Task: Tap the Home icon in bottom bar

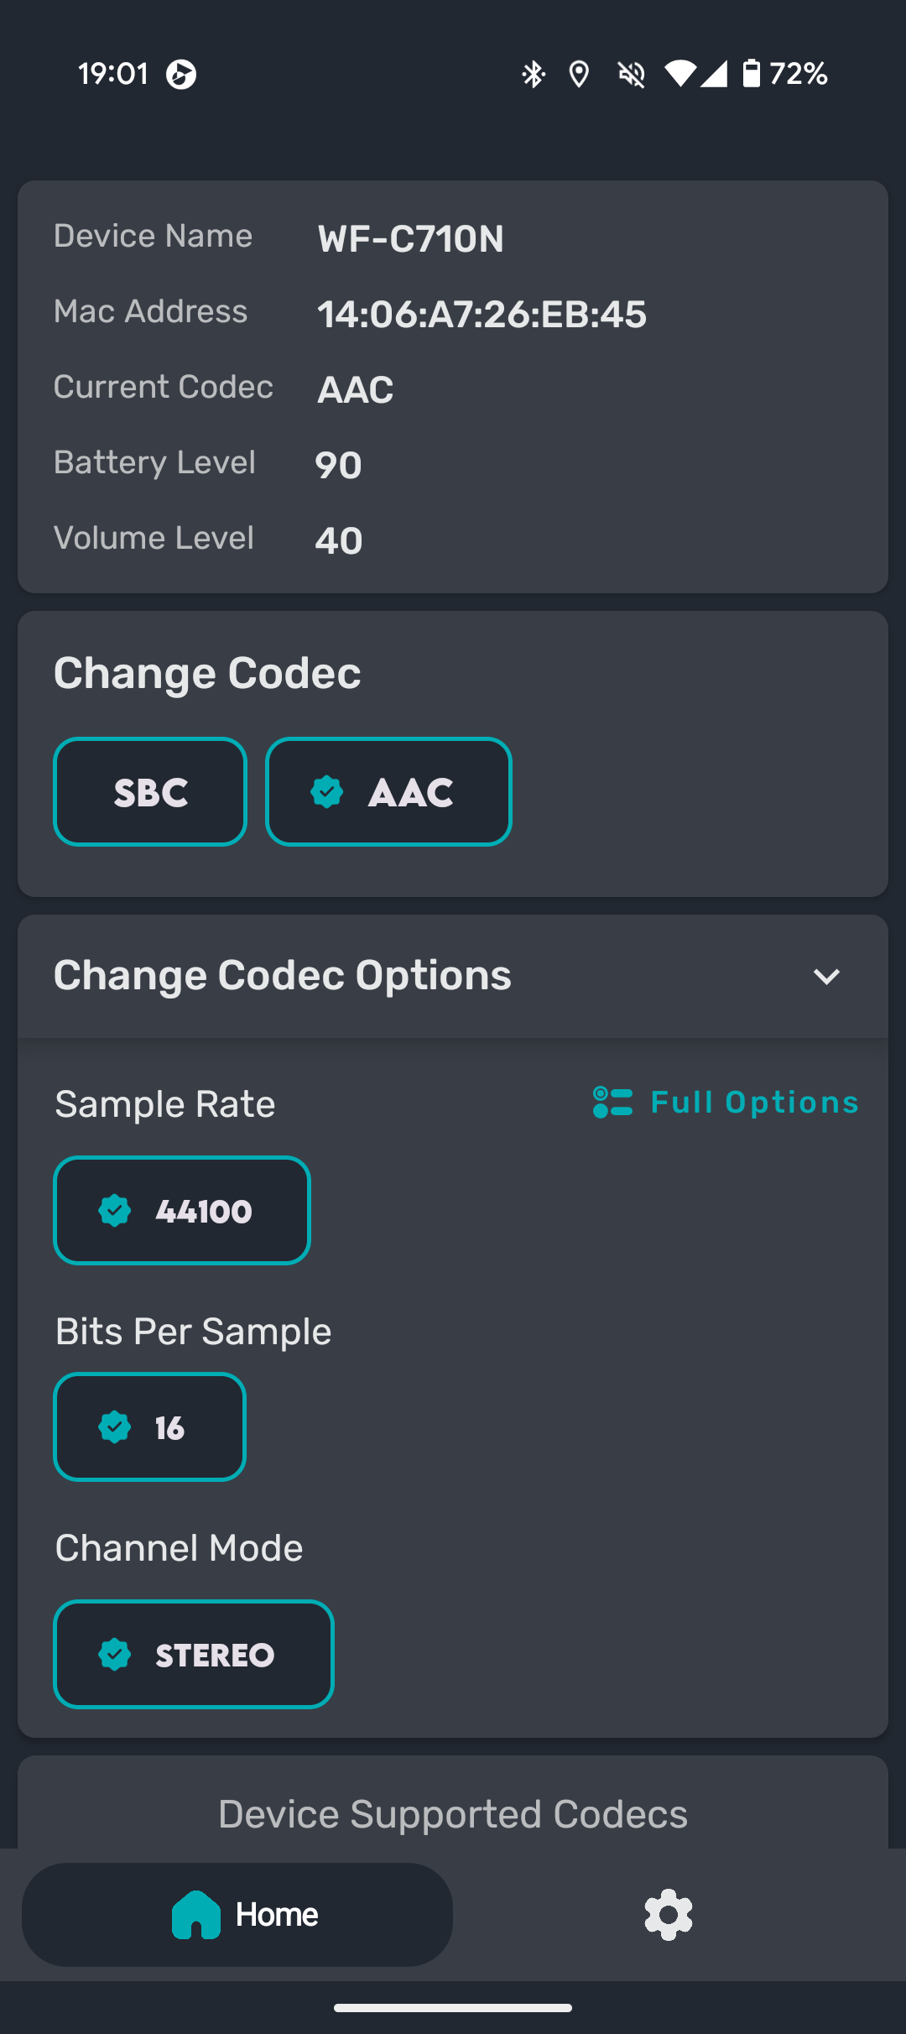Action: click(195, 1914)
